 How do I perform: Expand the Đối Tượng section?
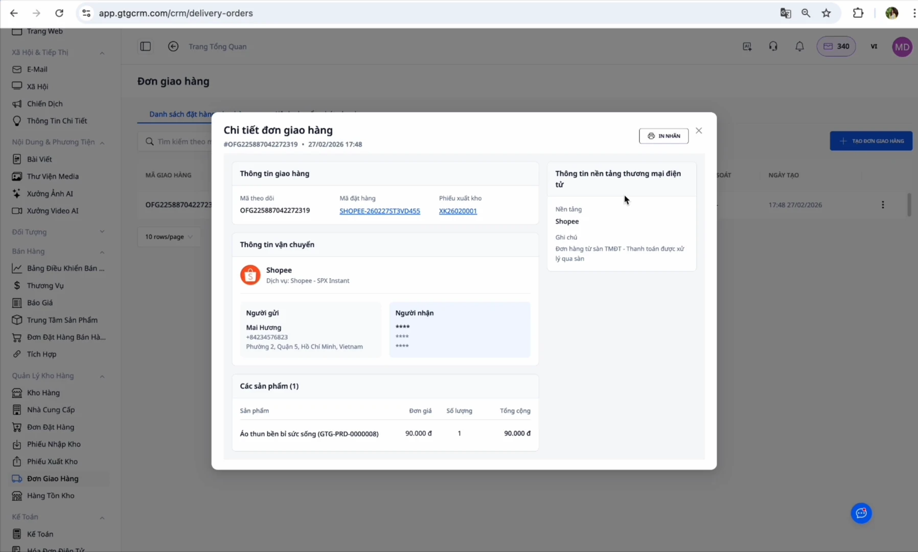(x=102, y=232)
